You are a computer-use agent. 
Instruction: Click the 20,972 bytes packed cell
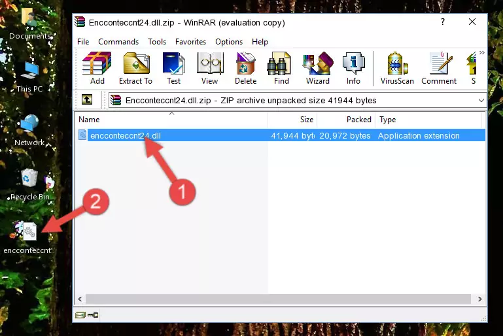coord(345,135)
